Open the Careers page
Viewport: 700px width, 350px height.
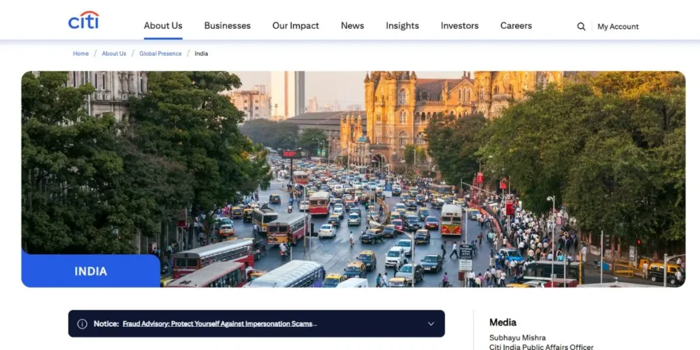click(x=515, y=26)
